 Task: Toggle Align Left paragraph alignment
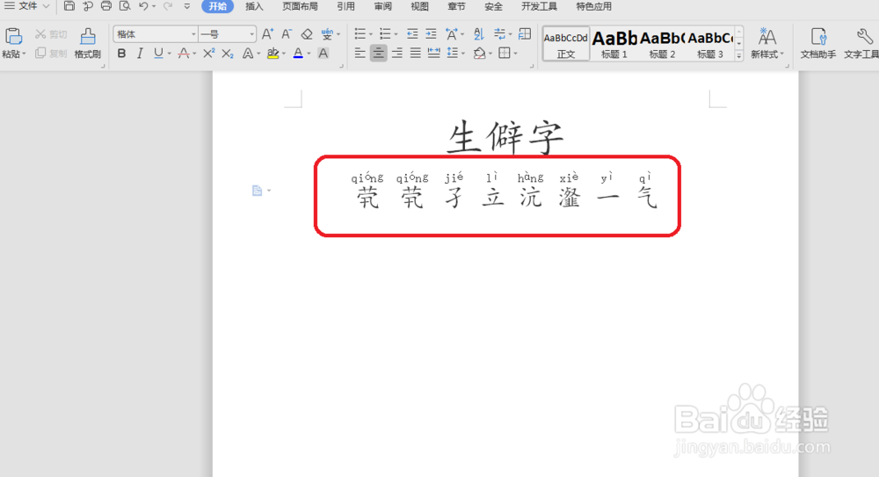[360, 54]
